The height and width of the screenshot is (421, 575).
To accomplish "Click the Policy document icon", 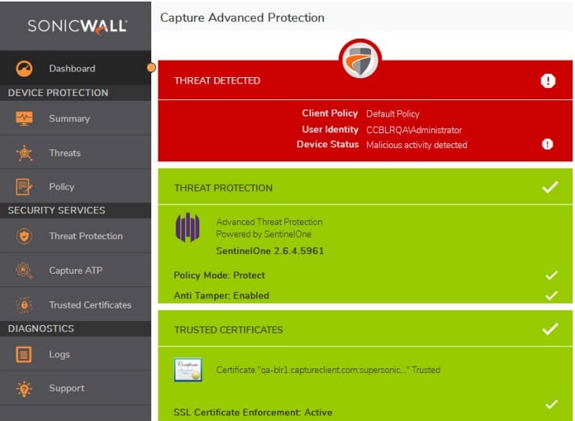I will [x=24, y=186].
